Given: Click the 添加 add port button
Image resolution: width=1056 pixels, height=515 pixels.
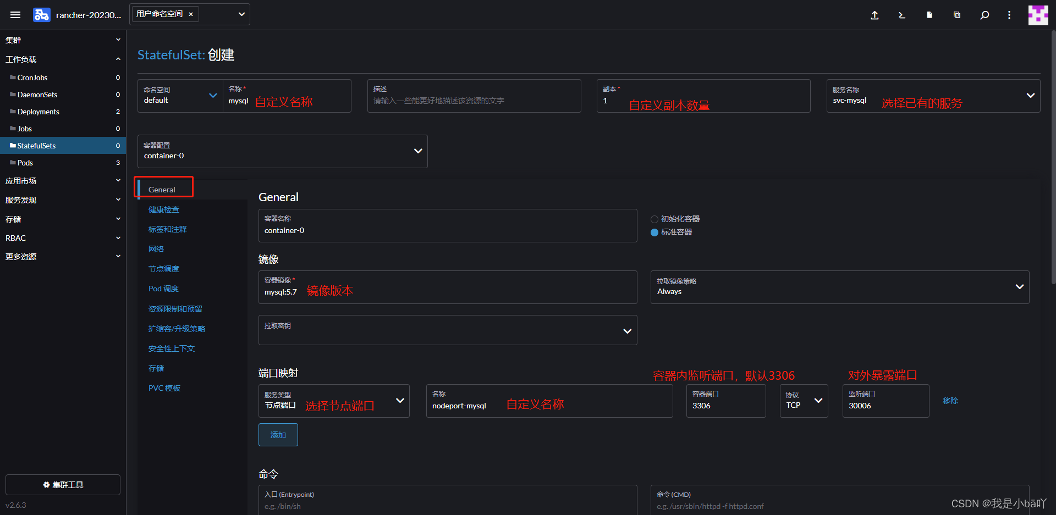Looking at the screenshot, I should 278,435.
